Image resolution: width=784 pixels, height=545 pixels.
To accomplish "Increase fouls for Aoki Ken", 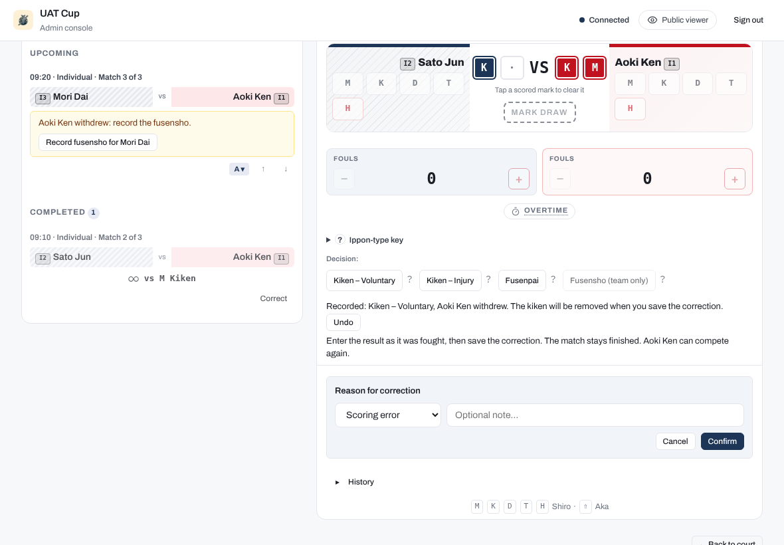I will tap(734, 179).
